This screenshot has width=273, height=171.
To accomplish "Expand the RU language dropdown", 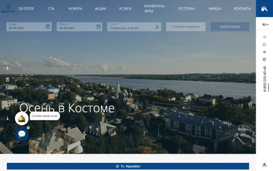I will tap(265, 25).
